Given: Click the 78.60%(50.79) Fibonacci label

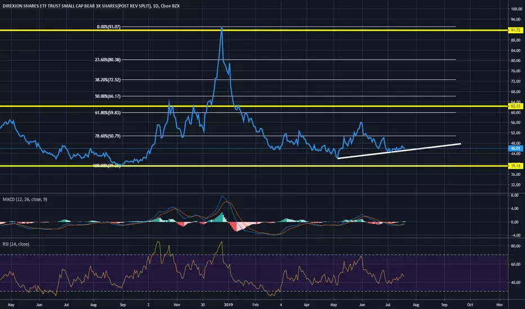Looking at the screenshot, I should coord(108,136).
